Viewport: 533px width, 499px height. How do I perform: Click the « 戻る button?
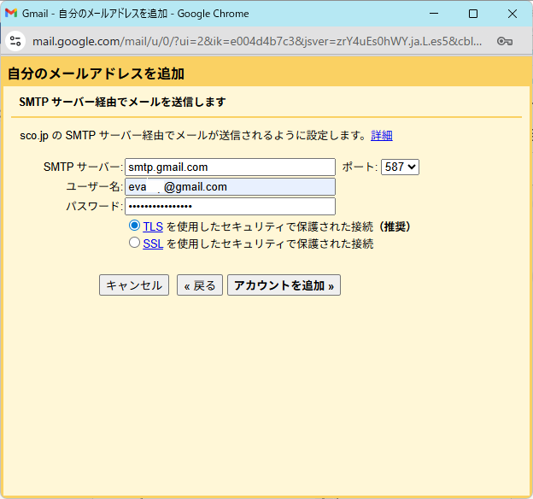[200, 285]
